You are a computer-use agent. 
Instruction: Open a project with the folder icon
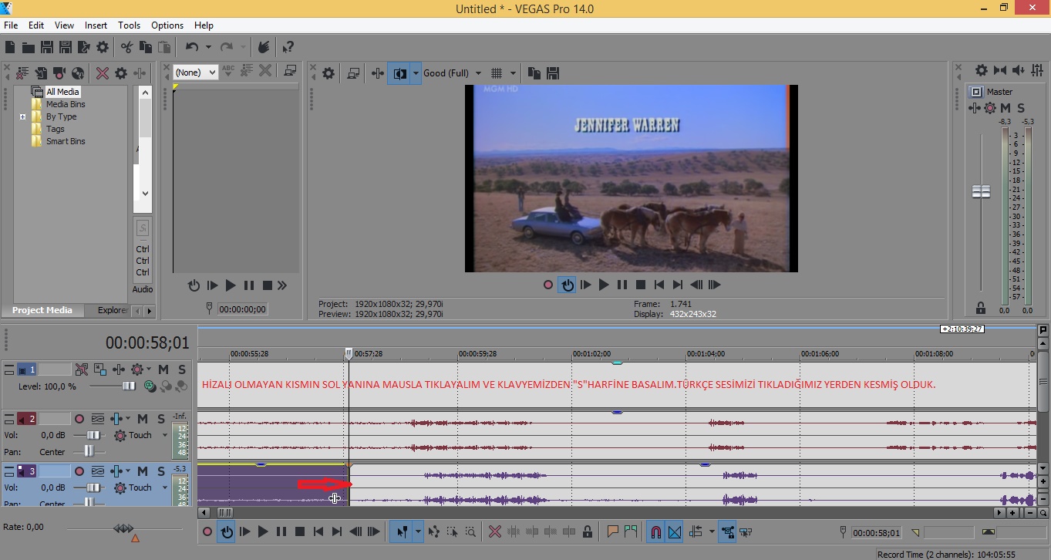click(29, 47)
